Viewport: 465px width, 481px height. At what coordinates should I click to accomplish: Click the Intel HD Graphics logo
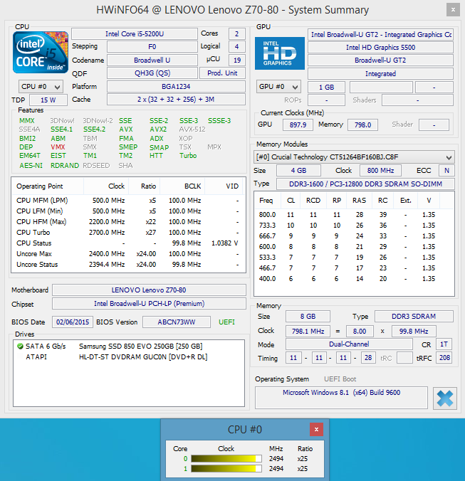coord(280,53)
